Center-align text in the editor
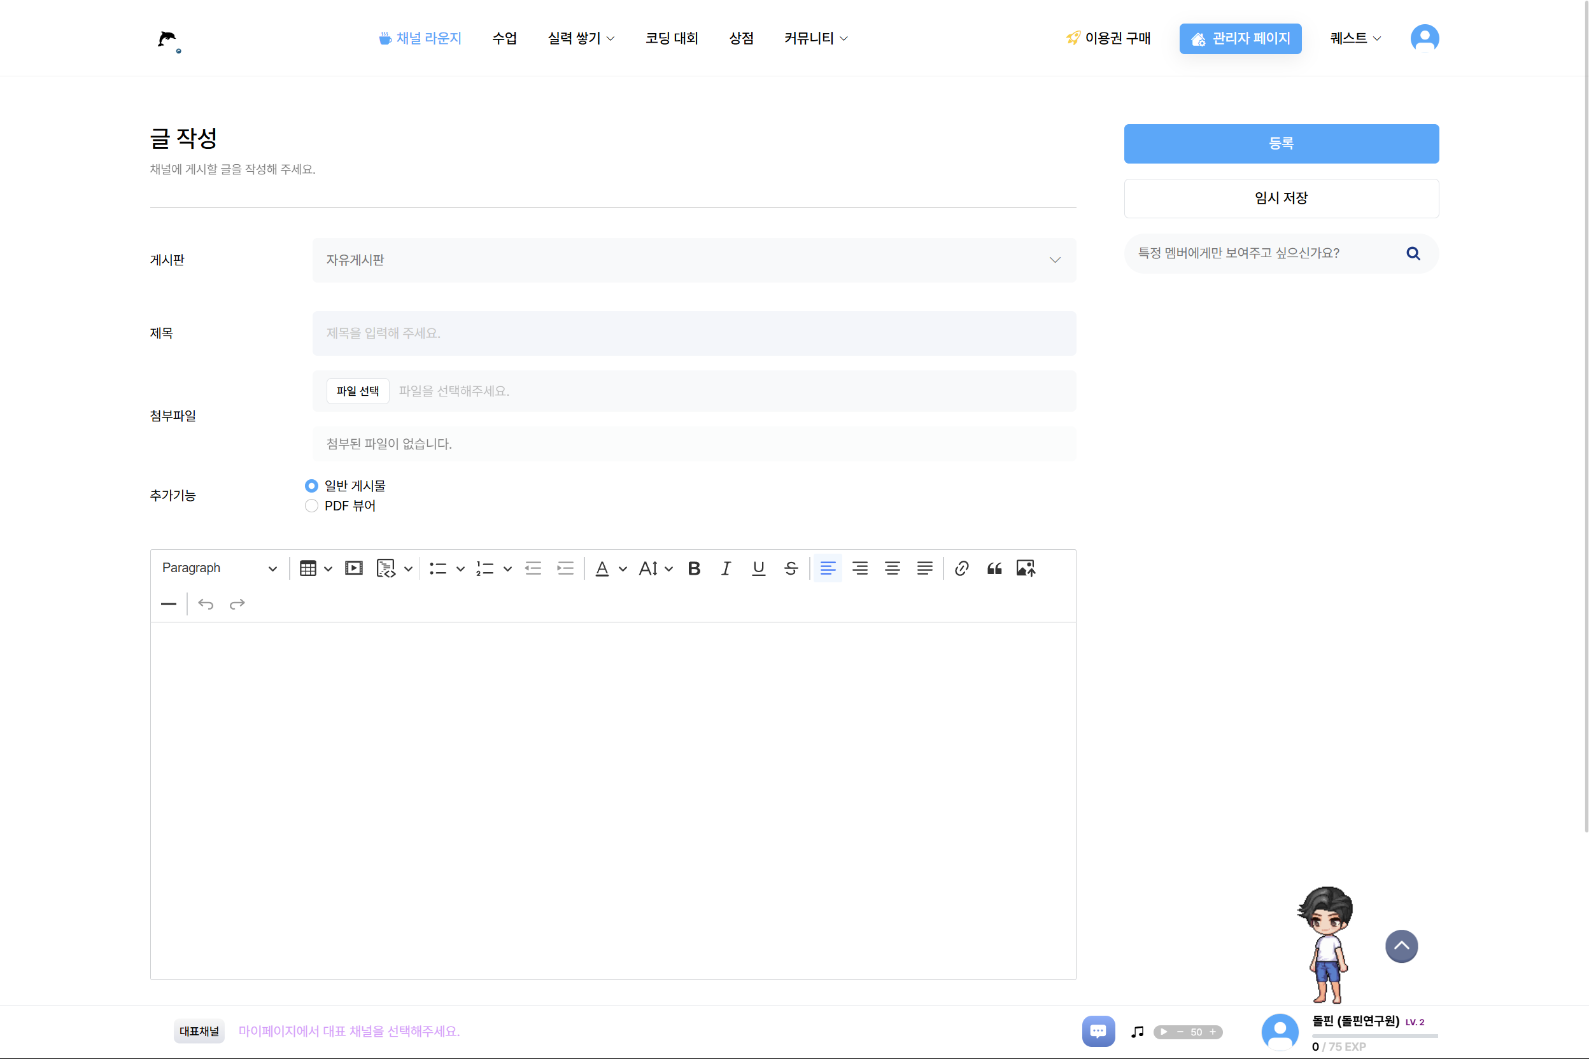The height and width of the screenshot is (1059, 1589). [x=892, y=569]
